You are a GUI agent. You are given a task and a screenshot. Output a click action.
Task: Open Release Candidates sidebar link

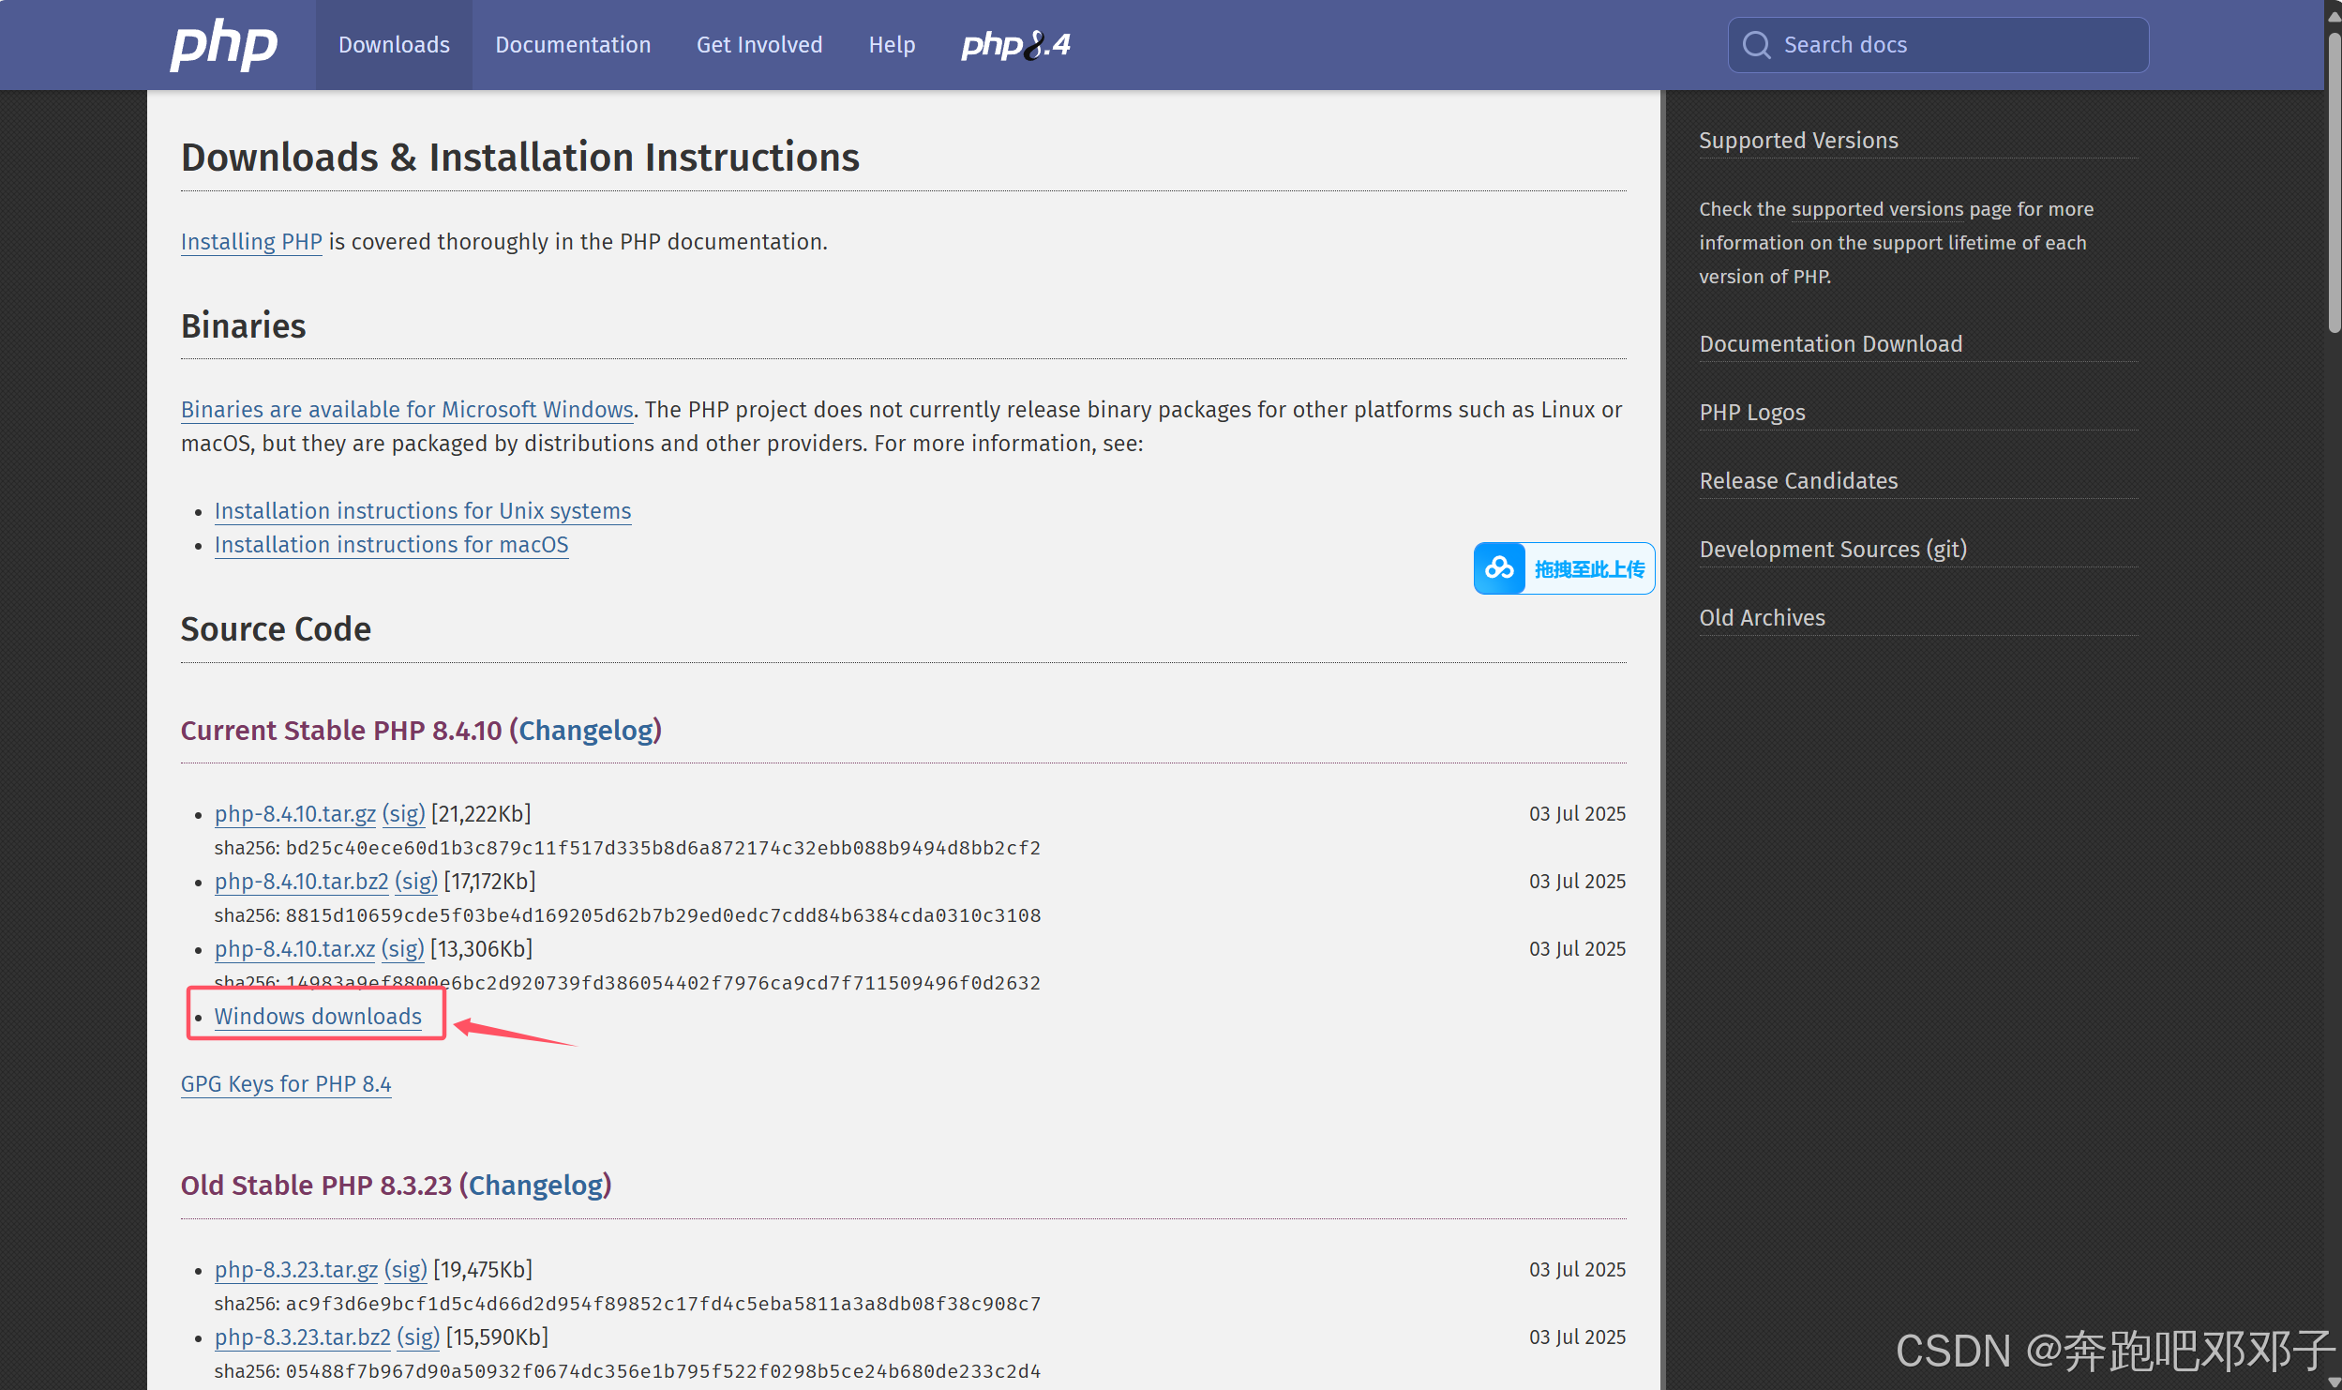(x=1798, y=481)
